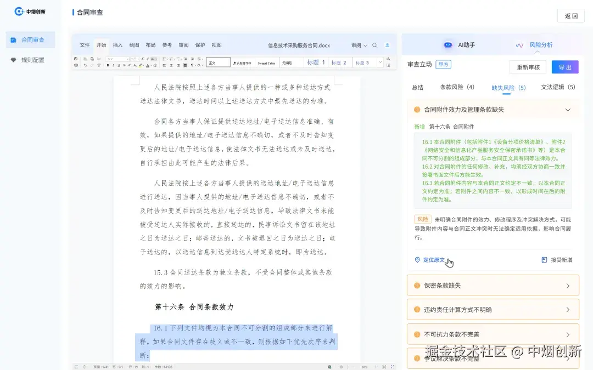
Task: Open the AI助手 assistant panel icon
Action: tap(449, 45)
